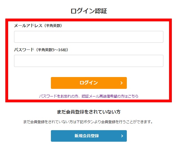Click the chevron icon on 新規会員登録 button
Image resolution: width=178 pixels, height=149 pixels.
point(122,136)
